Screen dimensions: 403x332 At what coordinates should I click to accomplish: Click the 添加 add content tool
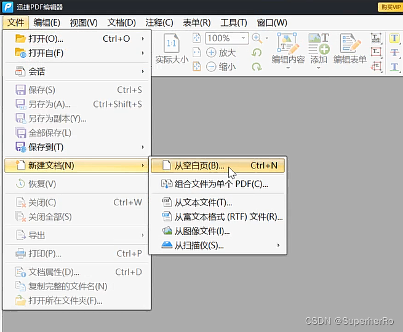tap(319, 48)
